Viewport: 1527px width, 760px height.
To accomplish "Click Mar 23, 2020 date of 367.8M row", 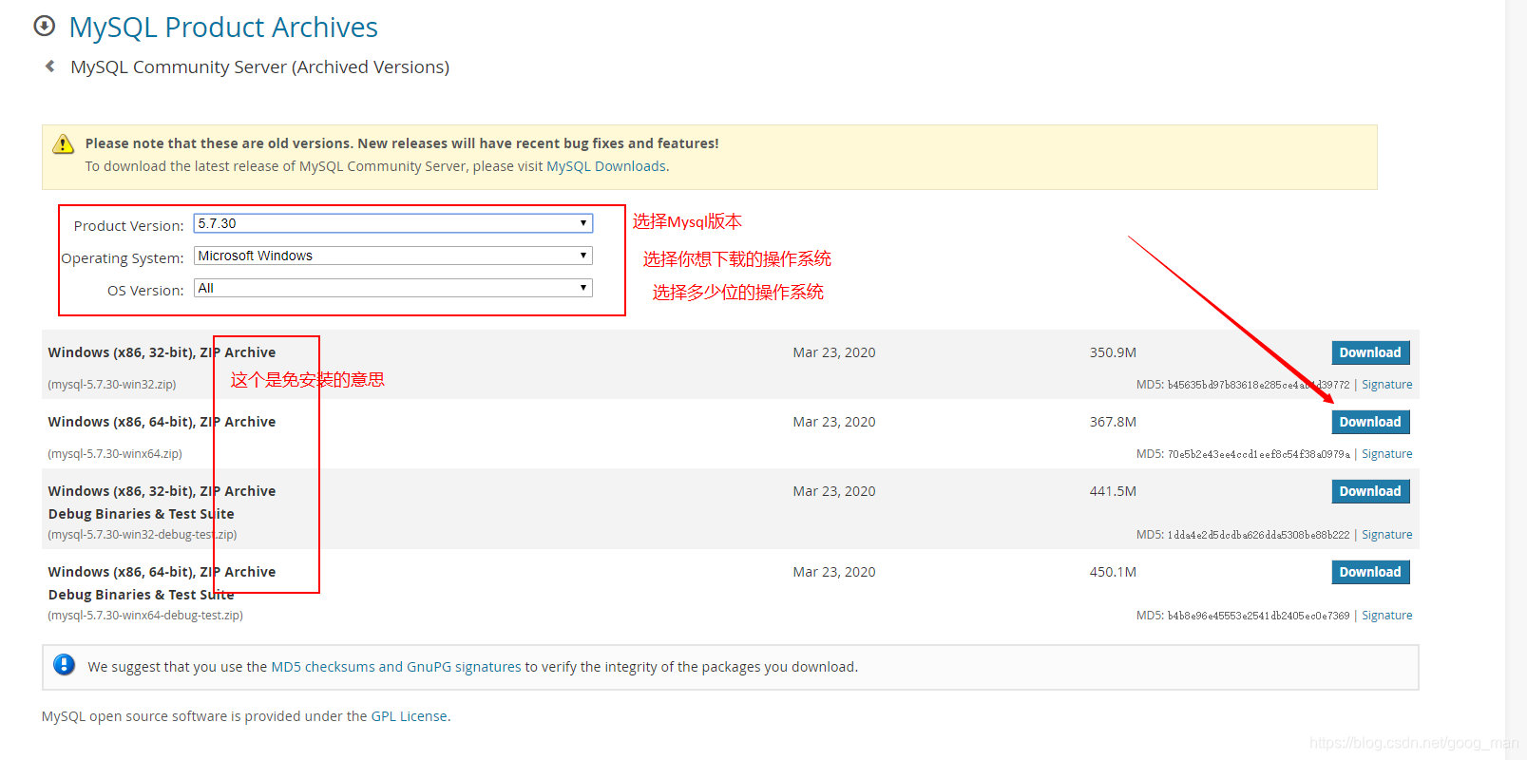I will pos(834,422).
